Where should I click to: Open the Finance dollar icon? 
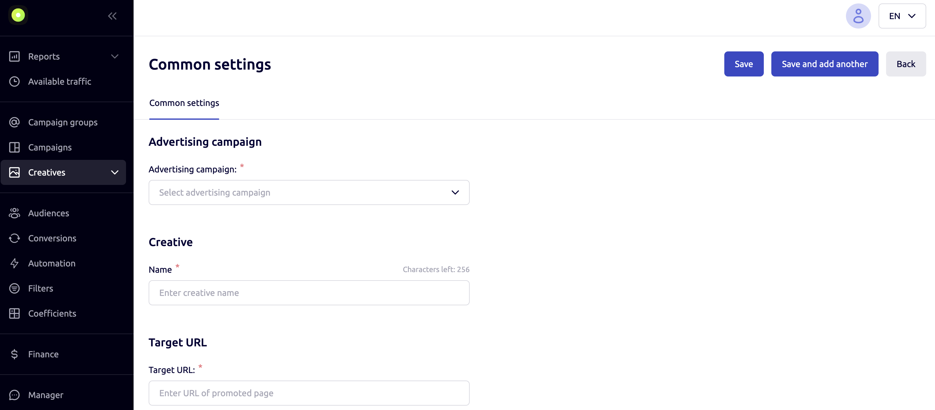click(14, 354)
